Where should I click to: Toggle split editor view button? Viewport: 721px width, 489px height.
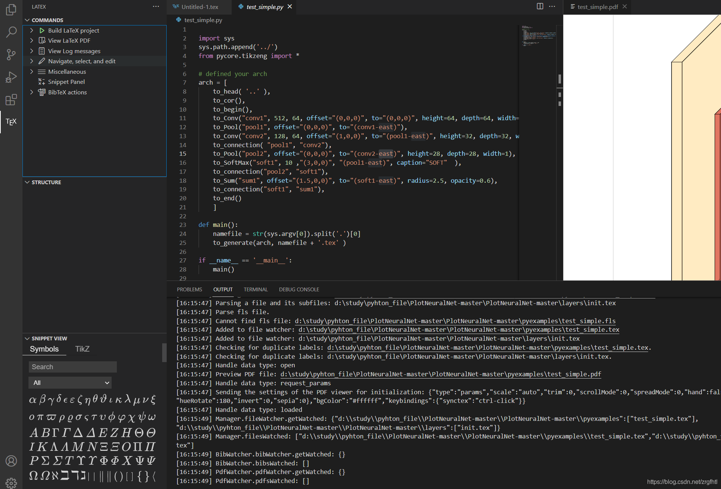point(539,6)
